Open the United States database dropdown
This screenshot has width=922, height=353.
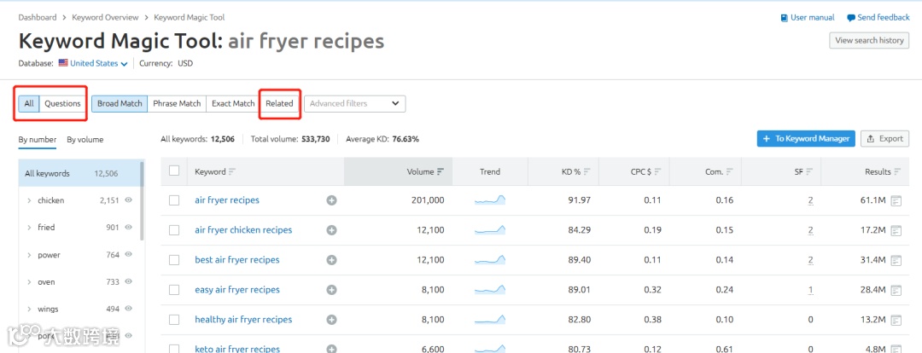pos(93,63)
